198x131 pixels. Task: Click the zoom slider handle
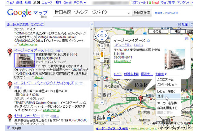coord(102,77)
